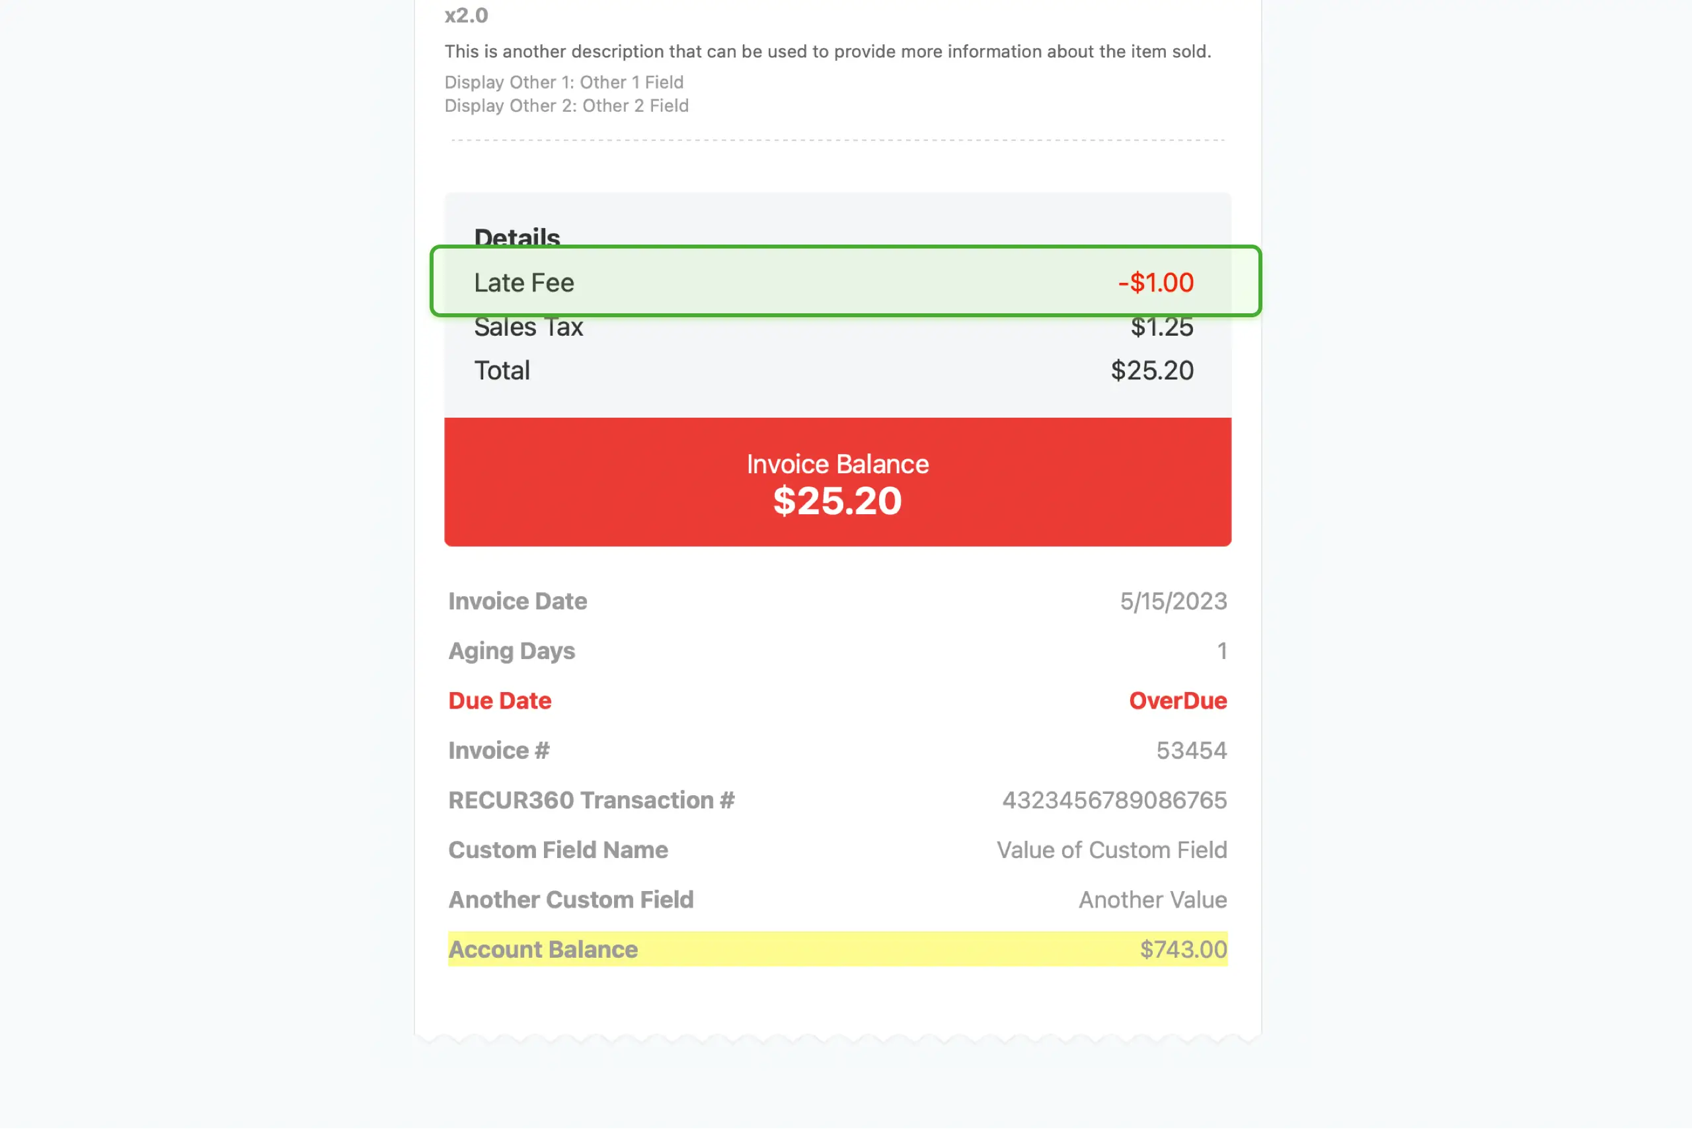Viewport: 1692px width, 1129px height.
Task: Click the Aging Days row
Action: pyautogui.click(x=837, y=651)
